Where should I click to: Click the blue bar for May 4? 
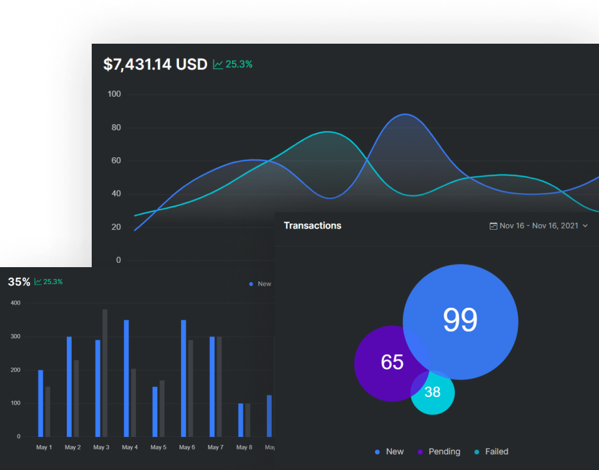pyautogui.click(x=126, y=378)
